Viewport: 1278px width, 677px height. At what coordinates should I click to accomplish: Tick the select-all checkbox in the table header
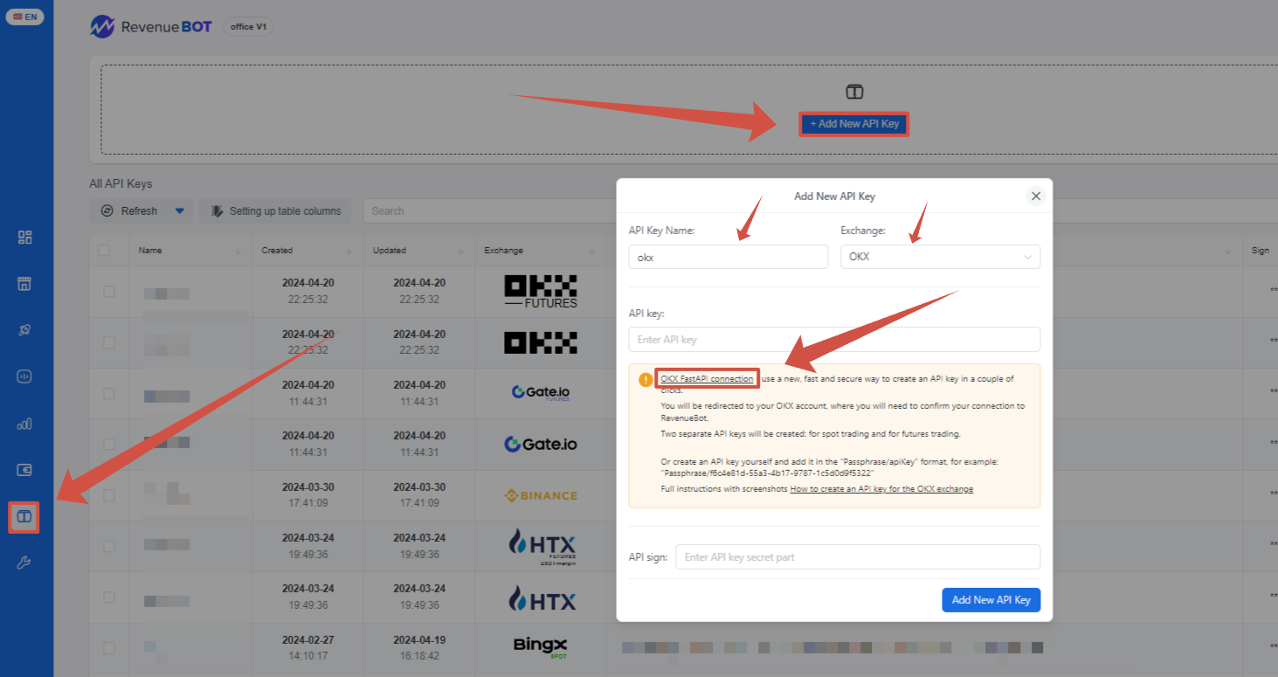pyautogui.click(x=105, y=251)
